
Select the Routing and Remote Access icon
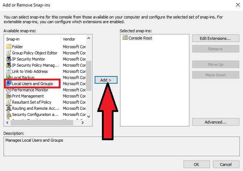point(9,108)
